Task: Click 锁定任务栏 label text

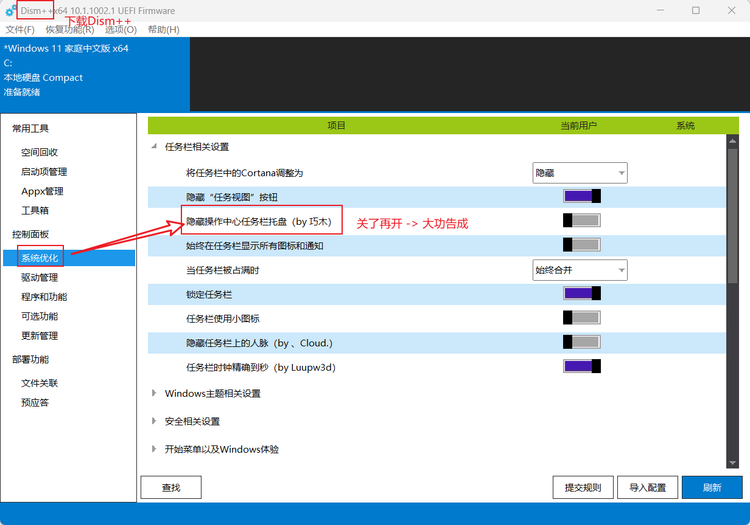Action: pyautogui.click(x=209, y=295)
